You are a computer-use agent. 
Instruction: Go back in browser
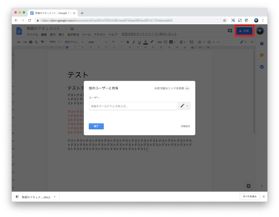pyautogui.click(x=16, y=20)
